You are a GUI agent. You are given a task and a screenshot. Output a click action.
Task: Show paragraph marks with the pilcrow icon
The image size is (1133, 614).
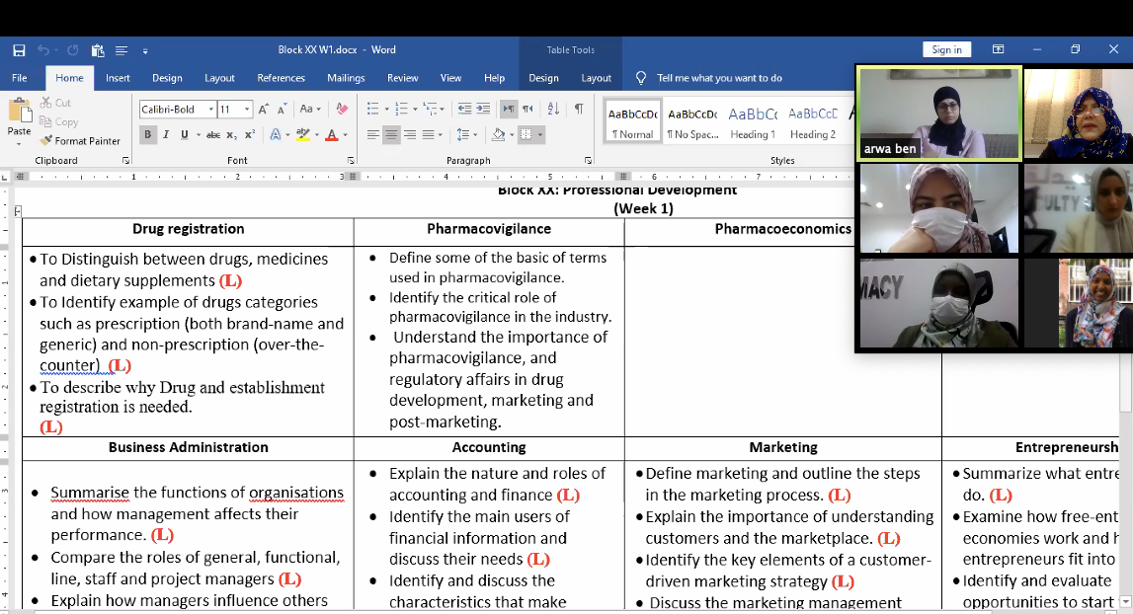click(x=579, y=109)
